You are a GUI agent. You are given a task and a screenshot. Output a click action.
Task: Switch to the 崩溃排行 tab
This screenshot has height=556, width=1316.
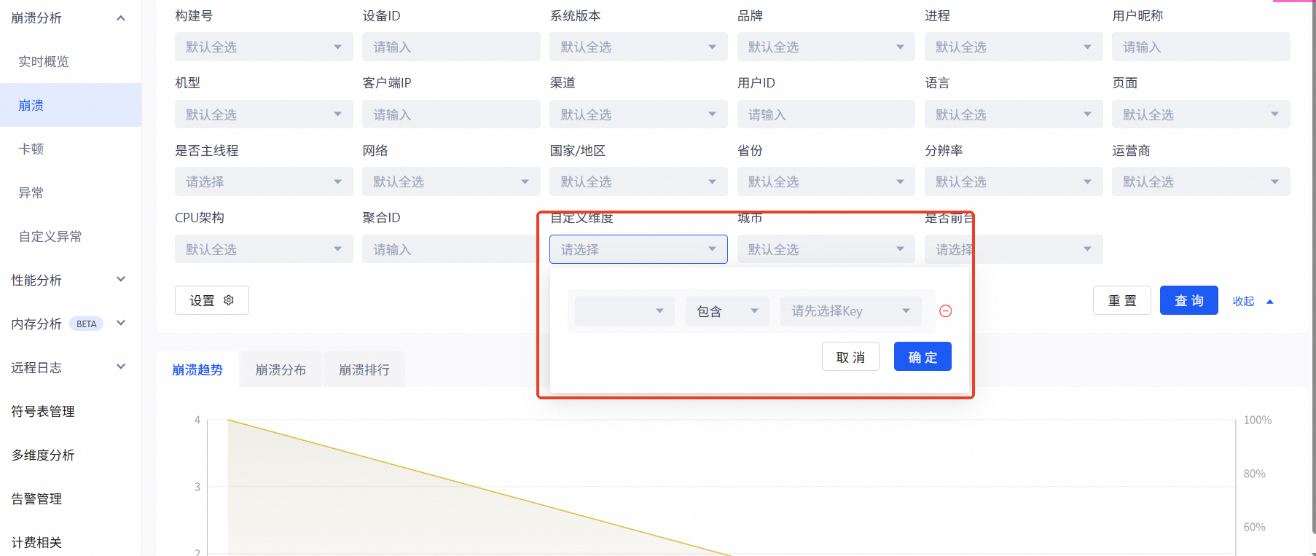click(x=364, y=369)
